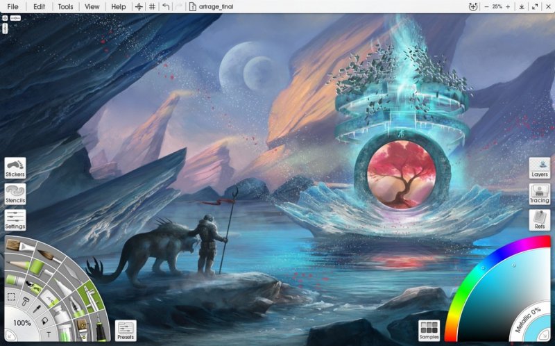Select the color sampler eyedropper tool
The image size is (555, 346).
(37, 308)
